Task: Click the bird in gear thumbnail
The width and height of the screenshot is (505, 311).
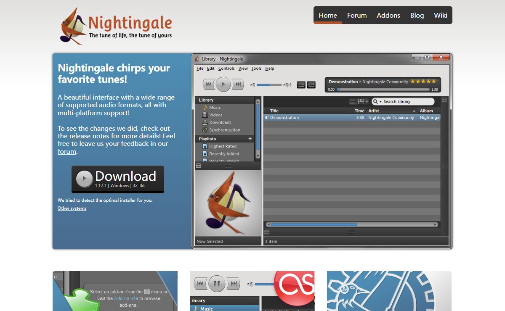Action: point(389,291)
